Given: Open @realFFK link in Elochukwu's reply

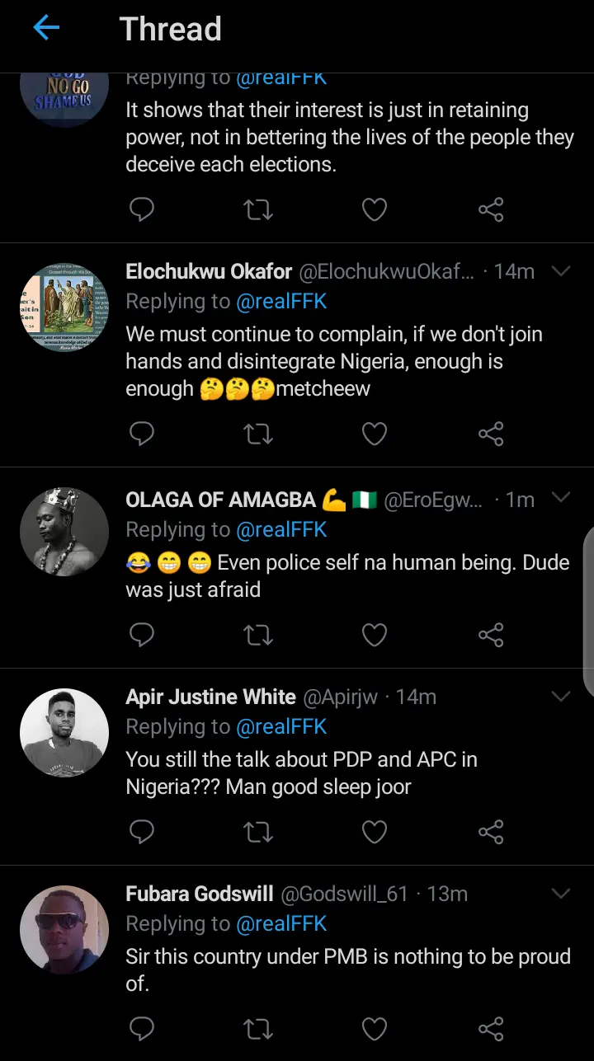Looking at the screenshot, I should [281, 302].
